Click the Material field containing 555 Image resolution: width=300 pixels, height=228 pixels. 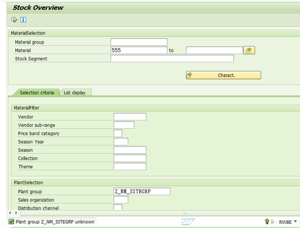pyautogui.click(x=139, y=50)
